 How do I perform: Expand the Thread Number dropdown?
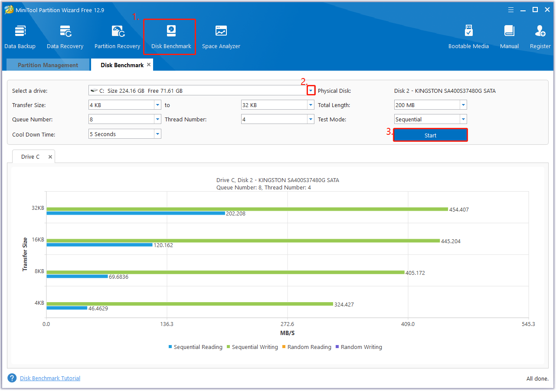(311, 119)
